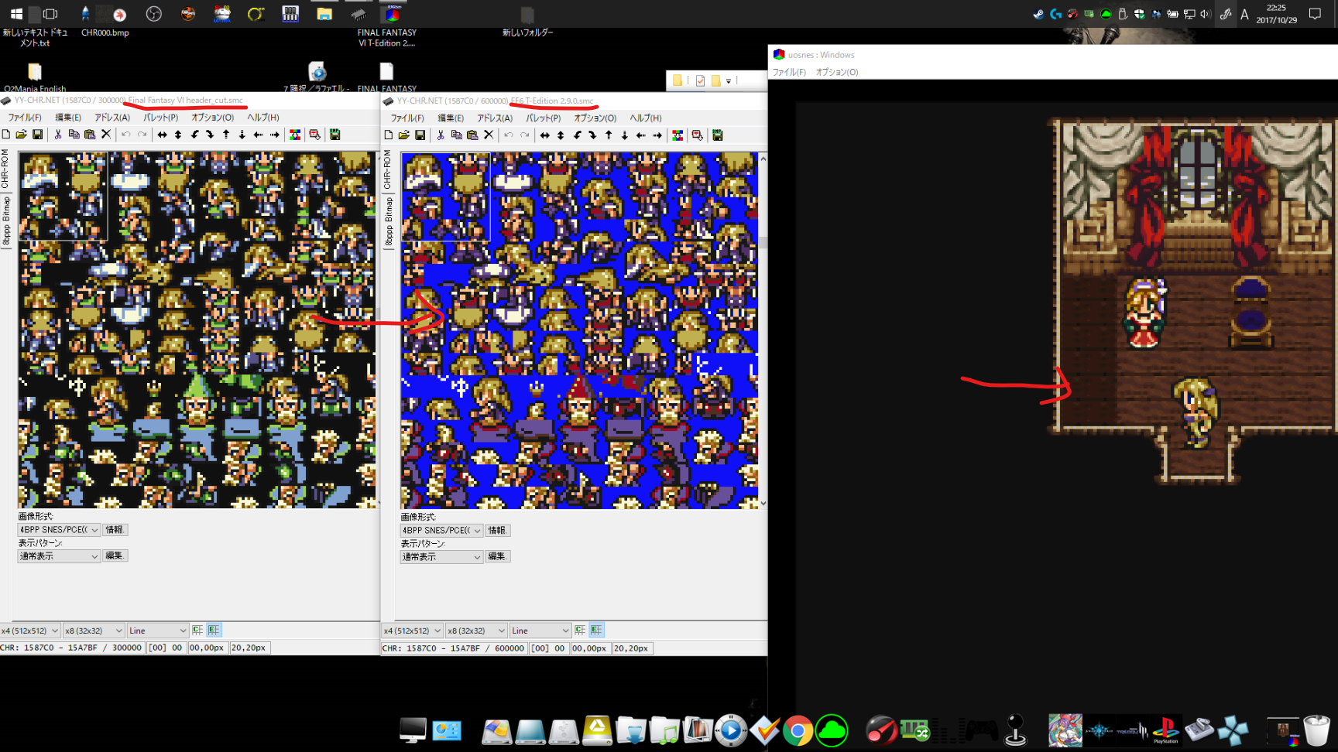Click vertical flip icon in header_cut.smc window
The height and width of the screenshot is (752, 1338).
178,135
